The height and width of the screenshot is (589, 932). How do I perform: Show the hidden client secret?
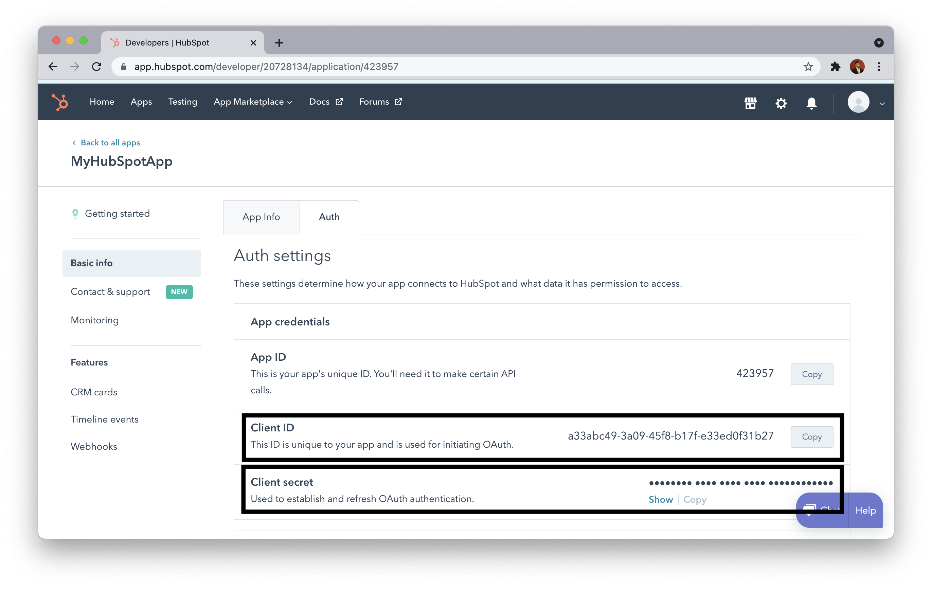(x=660, y=499)
